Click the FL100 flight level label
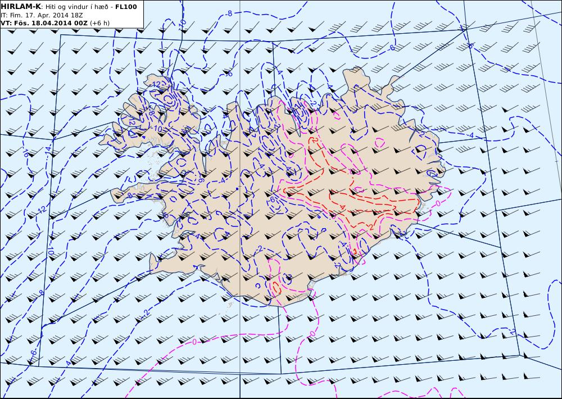562x399 pixels. coord(125,6)
